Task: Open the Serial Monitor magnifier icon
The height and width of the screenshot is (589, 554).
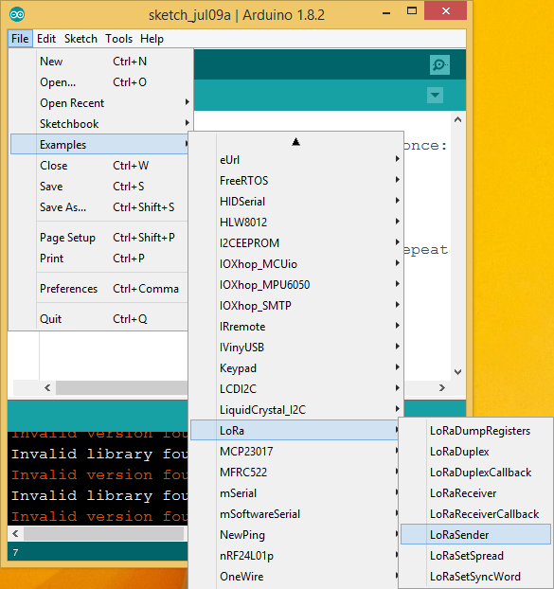Action: click(x=439, y=64)
